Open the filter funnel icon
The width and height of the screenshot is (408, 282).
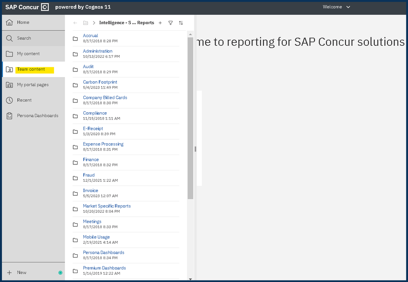(x=170, y=23)
